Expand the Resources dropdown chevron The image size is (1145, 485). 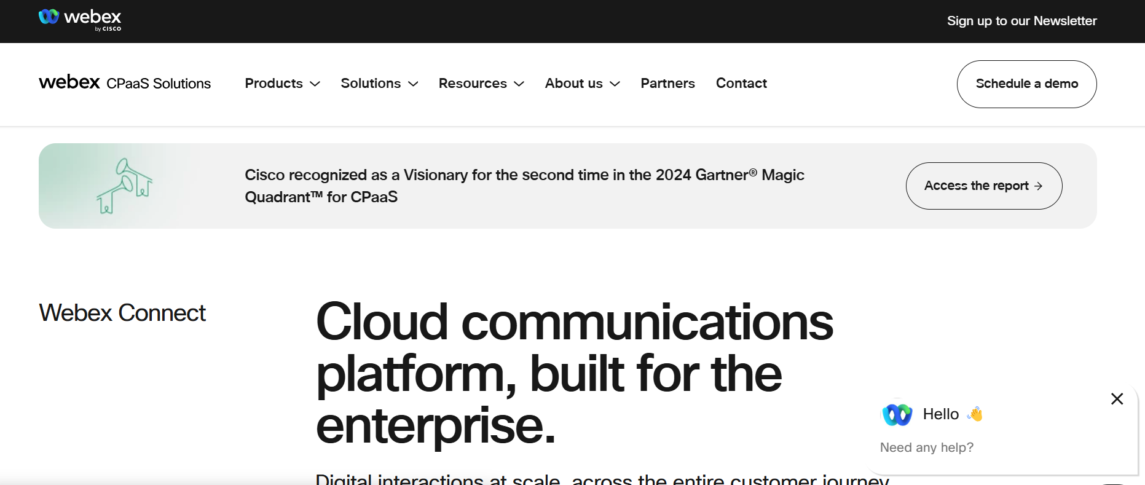click(519, 84)
